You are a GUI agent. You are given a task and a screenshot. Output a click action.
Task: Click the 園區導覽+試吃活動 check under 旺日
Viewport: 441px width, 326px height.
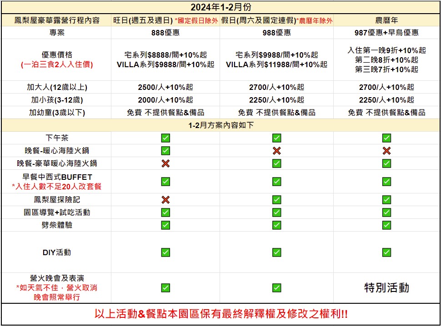[x=165, y=212]
